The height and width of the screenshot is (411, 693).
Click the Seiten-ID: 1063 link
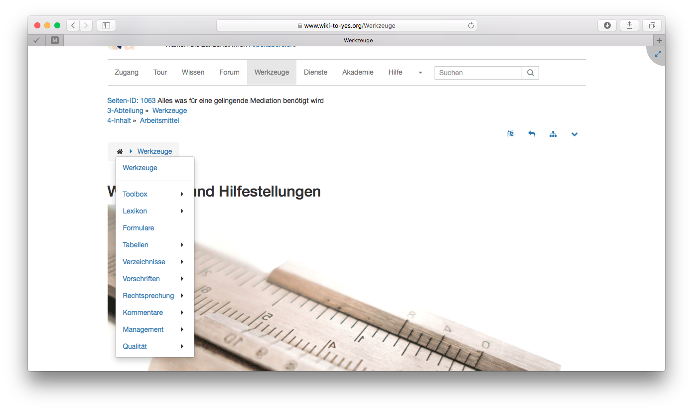pyautogui.click(x=132, y=101)
